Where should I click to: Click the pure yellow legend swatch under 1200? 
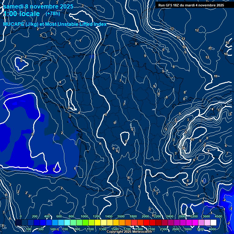97,222
